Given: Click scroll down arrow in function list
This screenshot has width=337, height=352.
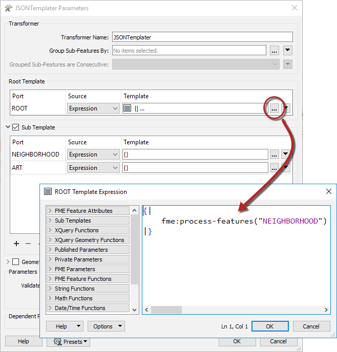Looking at the screenshot, I should coord(134,310).
